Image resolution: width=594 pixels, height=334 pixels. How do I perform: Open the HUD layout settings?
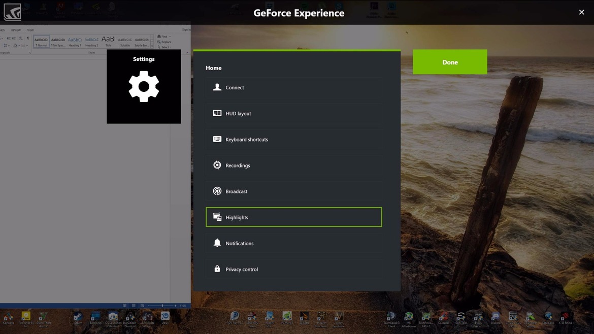[x=293, y=113]
